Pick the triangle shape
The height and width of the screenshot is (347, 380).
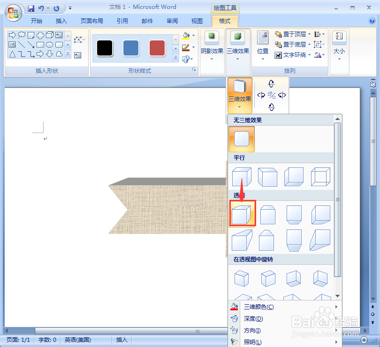[x=12, y=54]
